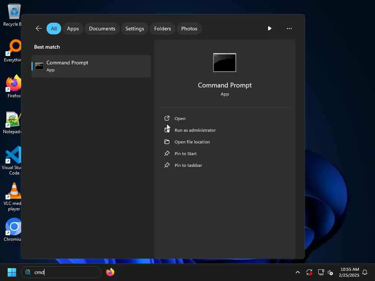Switch to the Photos filter tab

[189, 29]
